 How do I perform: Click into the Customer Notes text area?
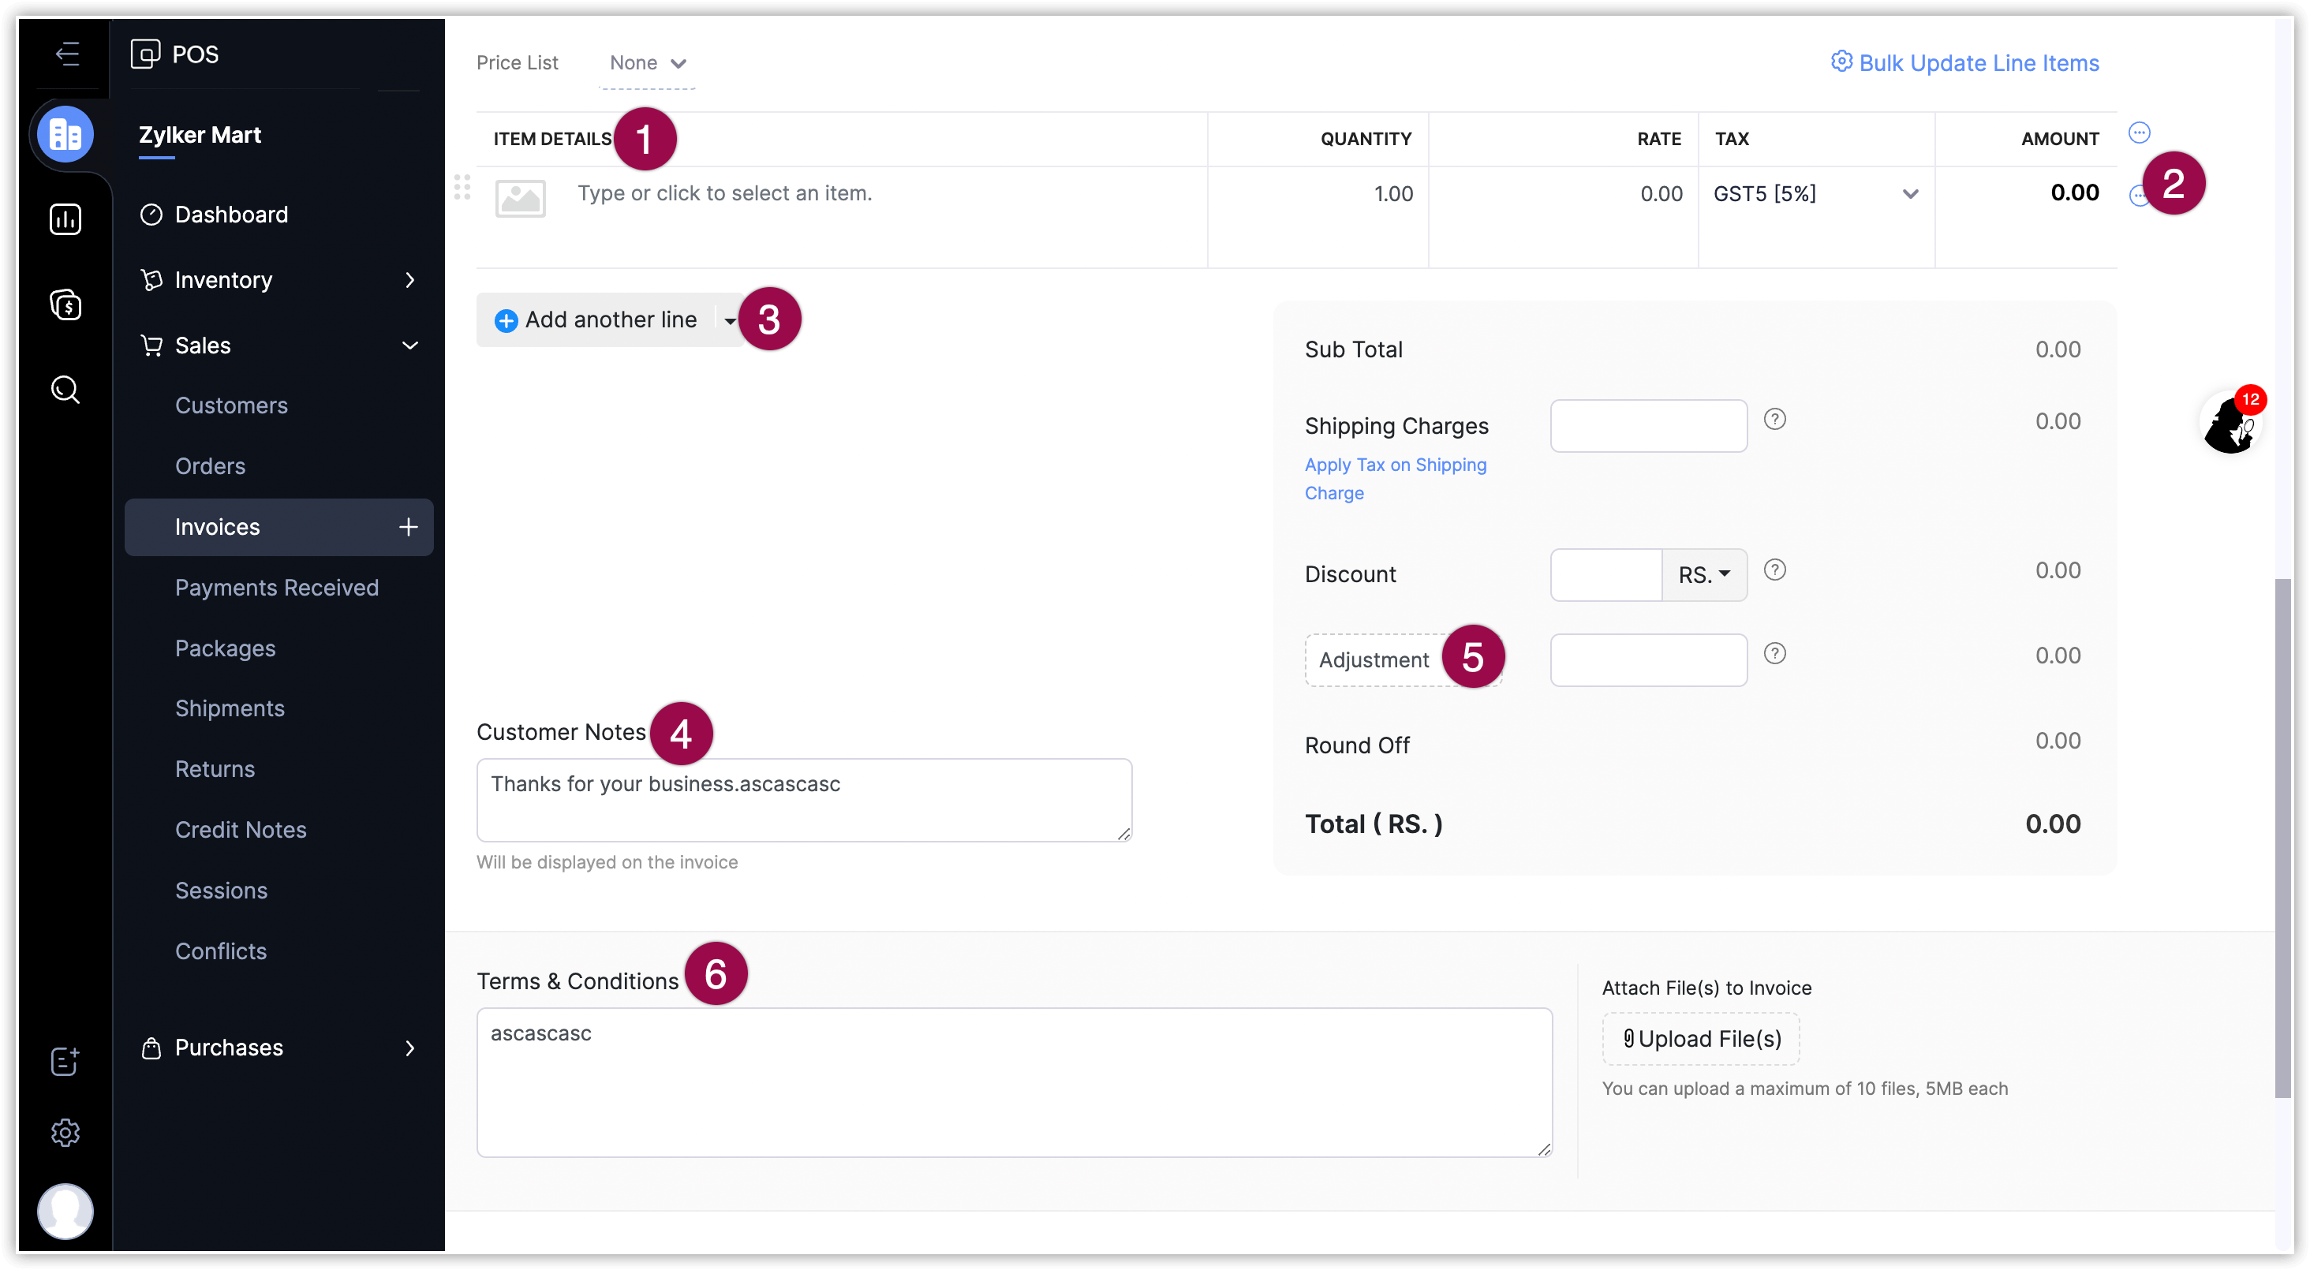[x=803, y=800]
